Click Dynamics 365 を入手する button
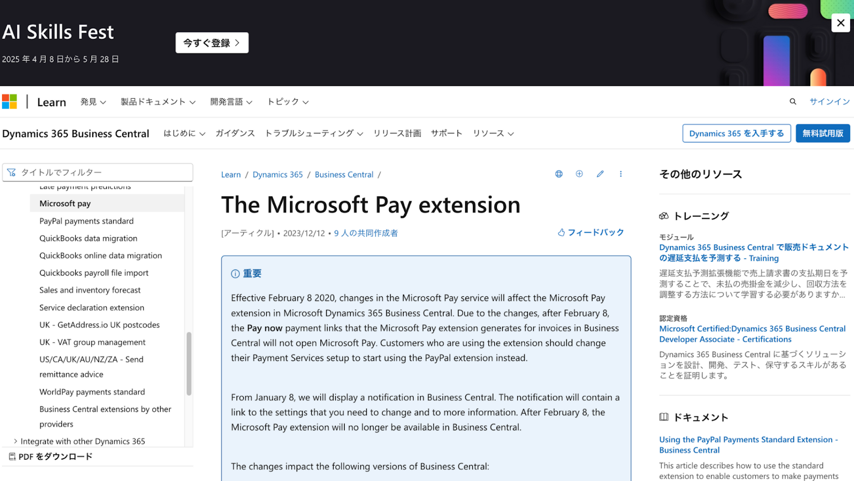This screenshot has height=481, width=854. (x=737, y=133)
